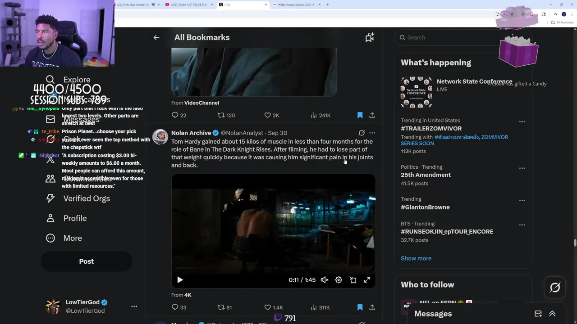Click Show more under trends
Screen dimensions: 577x324
416,258
